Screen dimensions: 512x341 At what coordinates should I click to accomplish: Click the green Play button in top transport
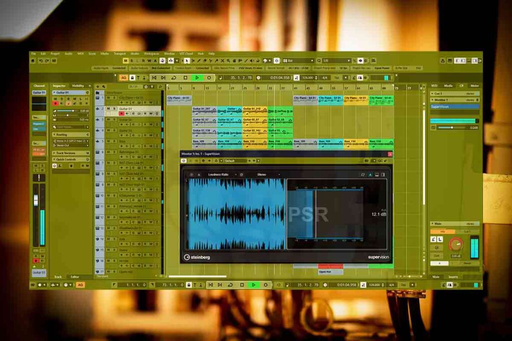click(197, 78)
